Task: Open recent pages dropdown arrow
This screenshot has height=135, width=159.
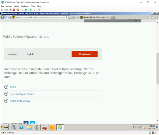Action: pos(10,17)
